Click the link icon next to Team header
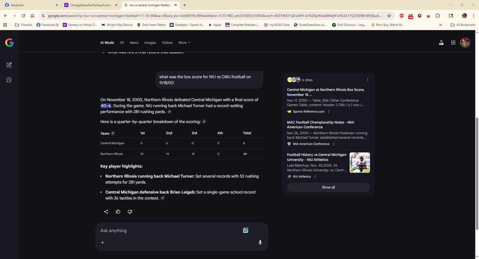The image size is (479, 259). click(x=113, y=133)
